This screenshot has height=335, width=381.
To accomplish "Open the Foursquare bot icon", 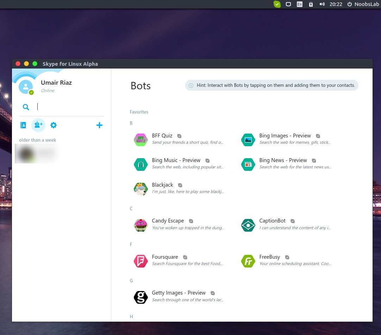I will (x=141, y=261).
